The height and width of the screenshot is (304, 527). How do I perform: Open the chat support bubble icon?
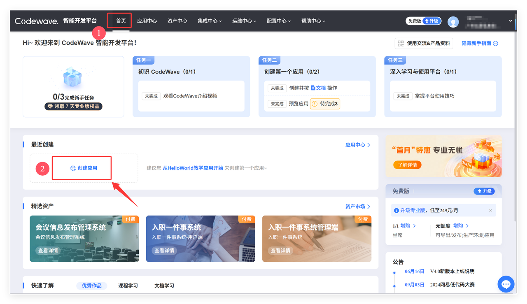(506, 284)
